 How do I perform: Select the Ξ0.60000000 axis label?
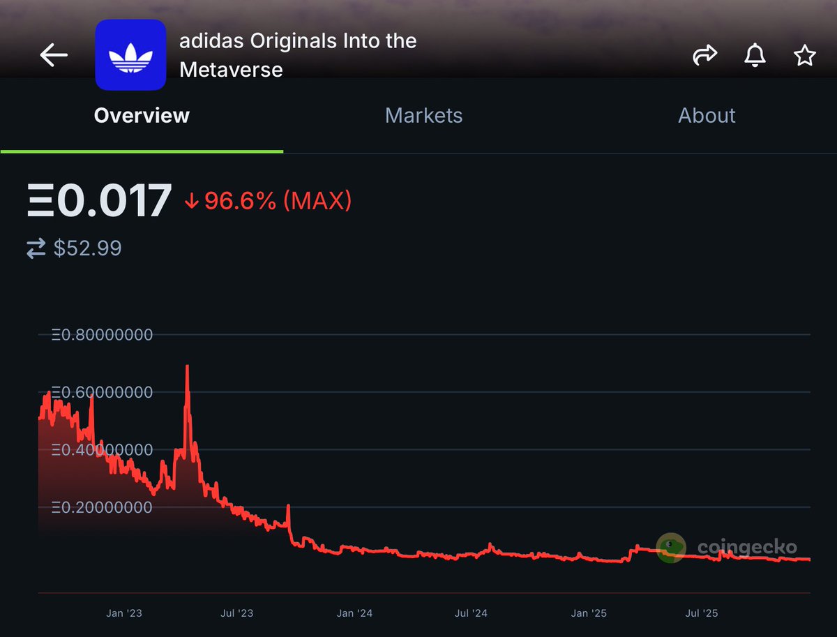coord(102,392)
